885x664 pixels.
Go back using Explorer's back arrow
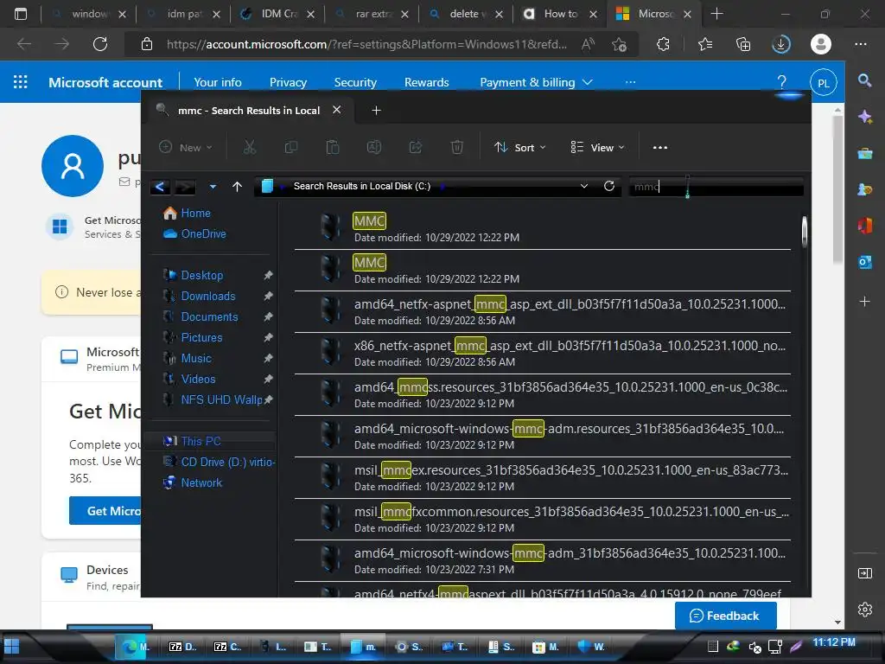pyautogui.click(x=160, y=187)
